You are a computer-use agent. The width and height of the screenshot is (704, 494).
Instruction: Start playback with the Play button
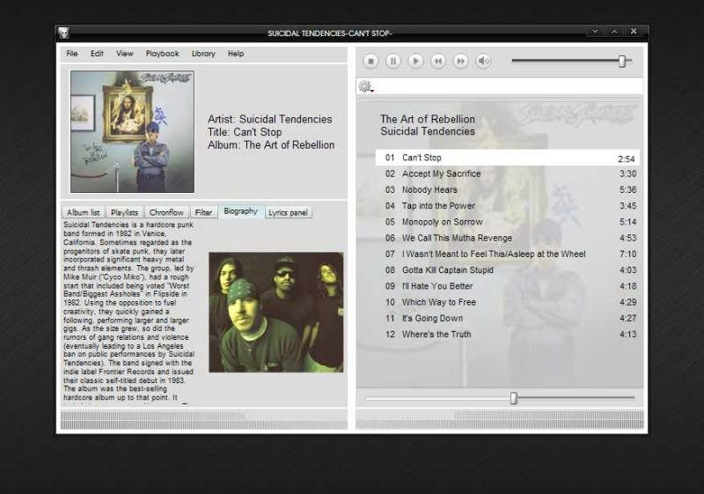tap(415, 61)
